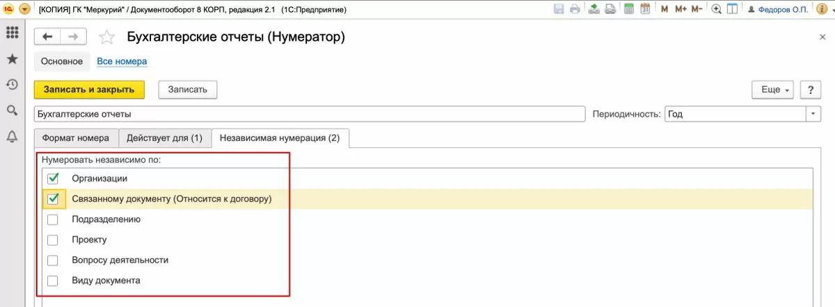The height and width of the screenshot is (307, 835).
Task: Click the zoom magnifier icon in title bar
Action: click(x=715, y=9)
